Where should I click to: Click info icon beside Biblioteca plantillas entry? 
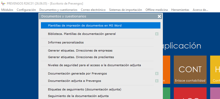157,34
